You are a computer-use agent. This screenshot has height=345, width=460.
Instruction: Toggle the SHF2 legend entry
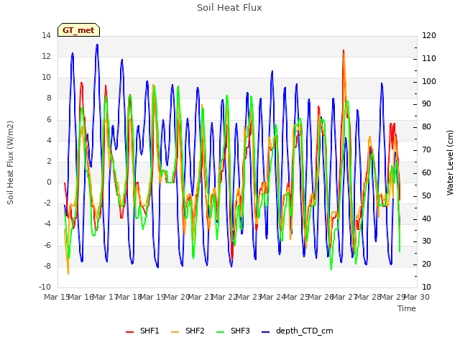coord(188,331)
